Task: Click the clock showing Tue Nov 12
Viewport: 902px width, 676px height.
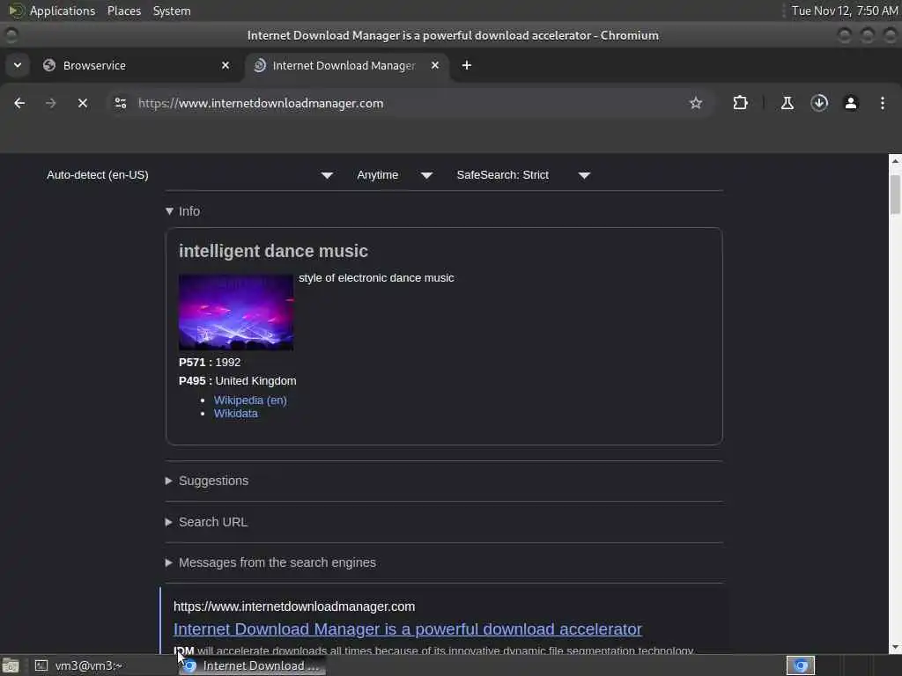Action: tap(844, 11)
